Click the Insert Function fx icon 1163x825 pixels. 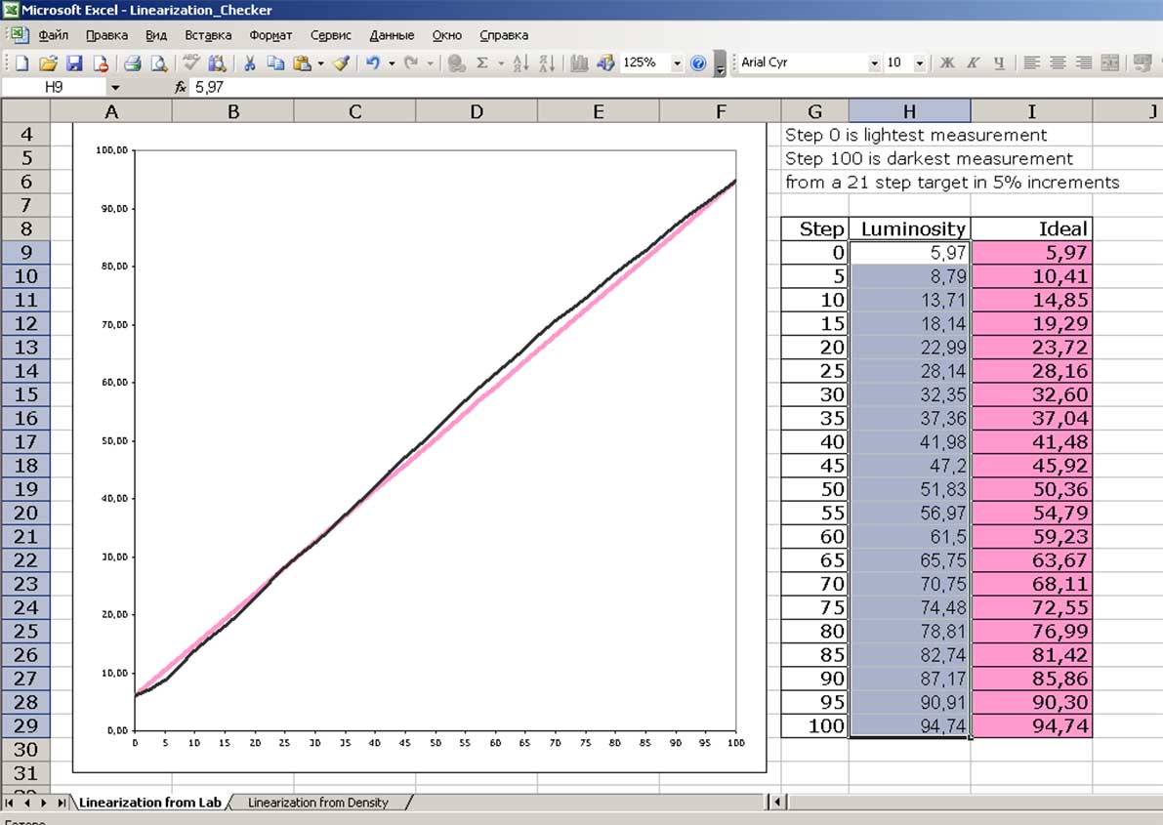click(180, 88)
